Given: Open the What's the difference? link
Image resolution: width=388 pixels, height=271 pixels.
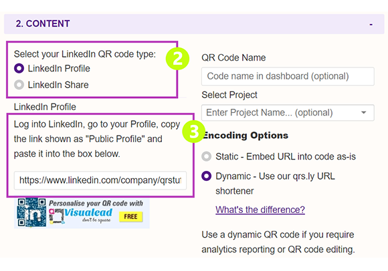Looking at the screenshot, I should pos(260,210).
